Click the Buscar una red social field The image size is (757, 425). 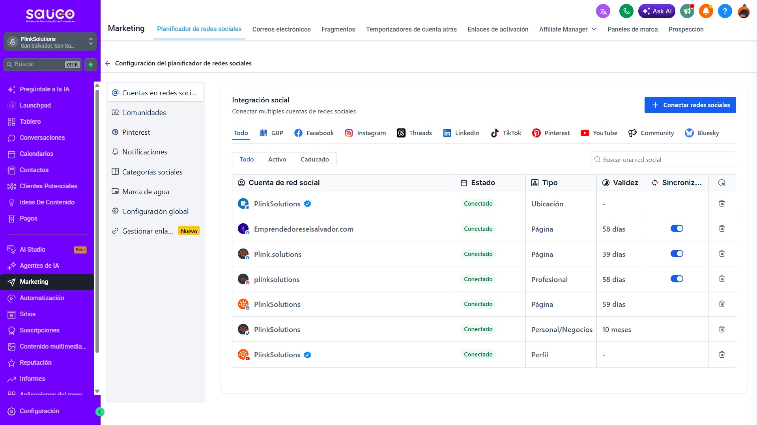[663, 160]
